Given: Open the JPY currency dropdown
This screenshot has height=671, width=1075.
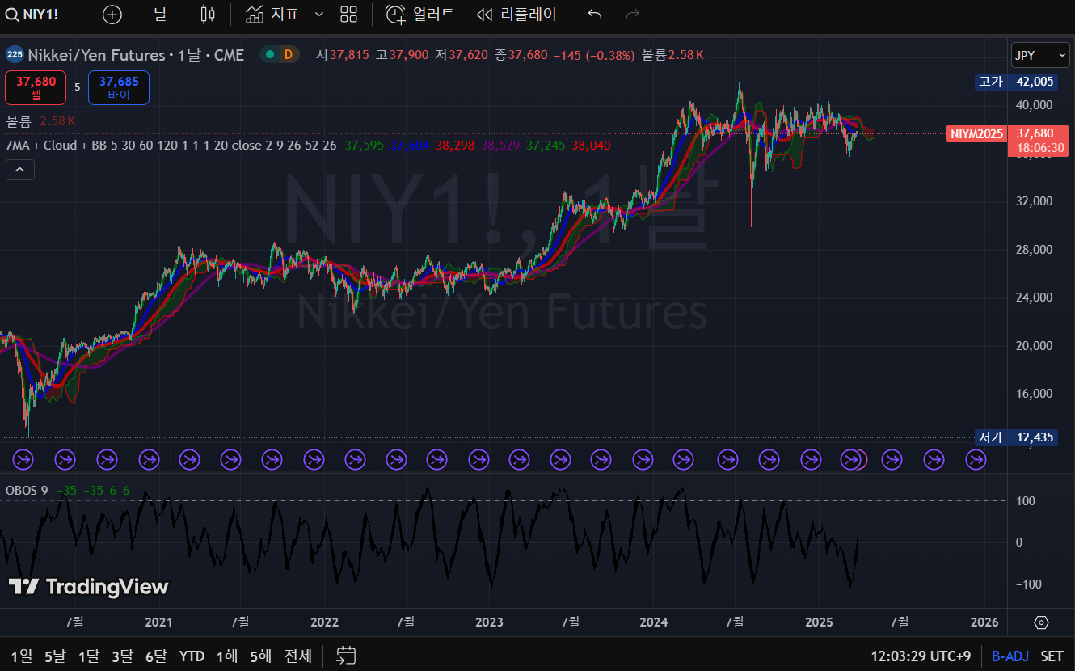Looking at the screenshot, I should (x=1040, y=55).
